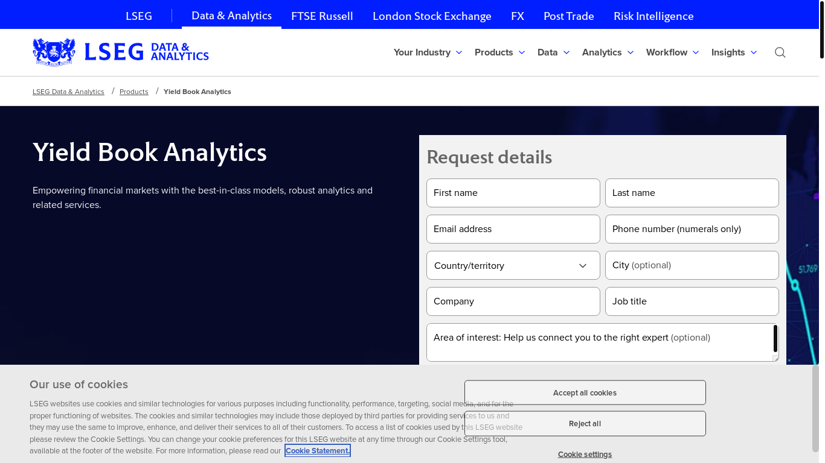Viewport: 825px width, 463px height.
Task: Open the search magnifier icon
Action: [780, 52]
